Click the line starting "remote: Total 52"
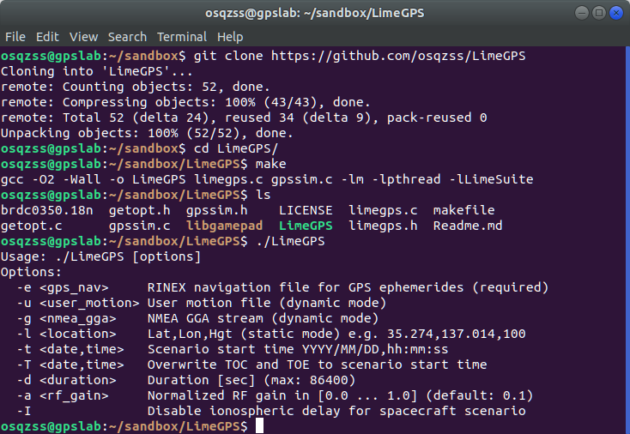The image size is (630, 434). click(x=244, y=118)
